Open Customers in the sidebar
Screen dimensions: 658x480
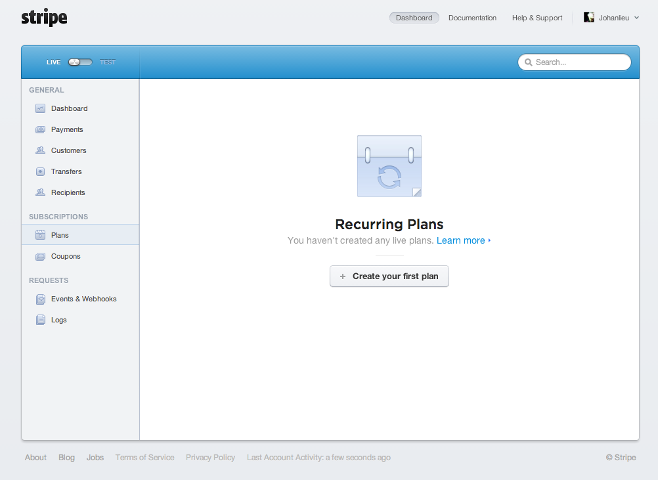81,150
